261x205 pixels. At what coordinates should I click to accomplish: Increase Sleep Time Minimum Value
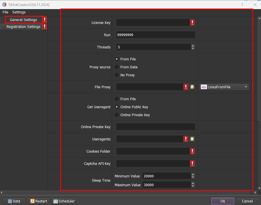point(193,175)
